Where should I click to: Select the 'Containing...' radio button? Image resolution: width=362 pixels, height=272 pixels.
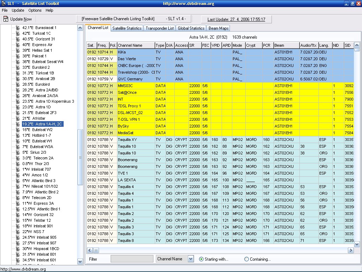pos(246,259)
